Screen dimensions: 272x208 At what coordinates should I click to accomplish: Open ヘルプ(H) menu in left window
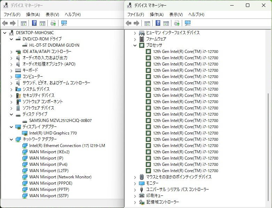click(73, 15)
